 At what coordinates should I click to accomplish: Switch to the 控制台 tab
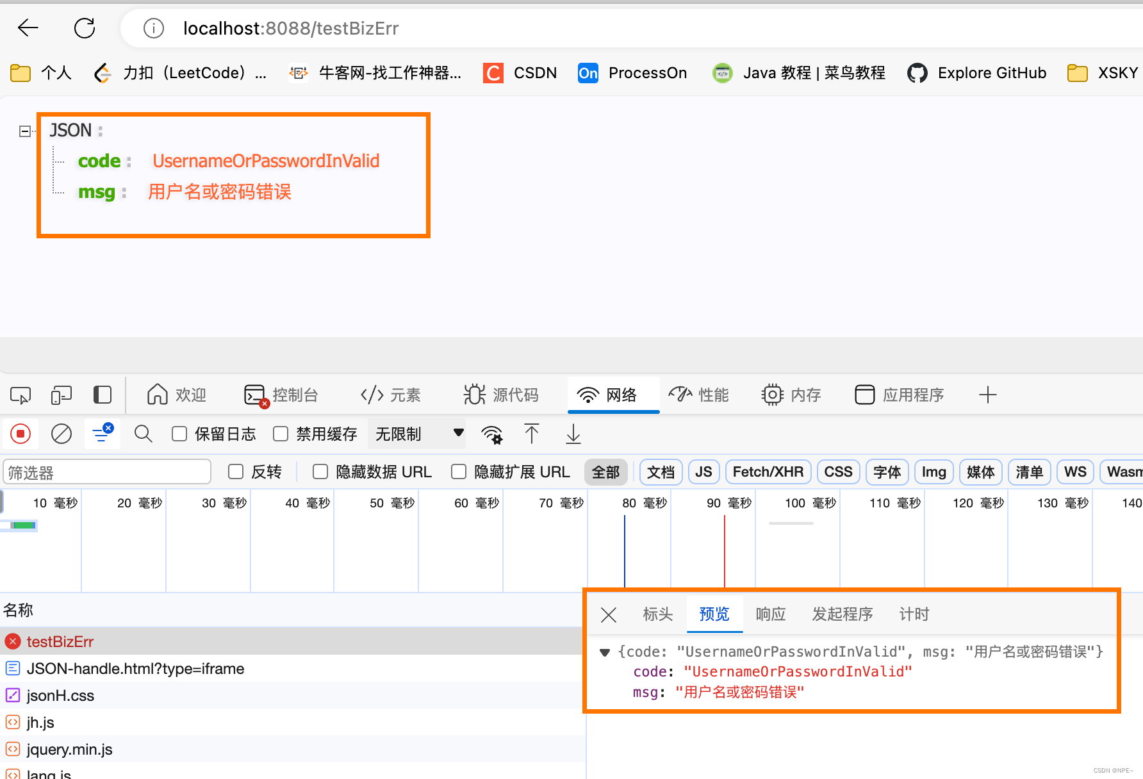tap(281, 395)
